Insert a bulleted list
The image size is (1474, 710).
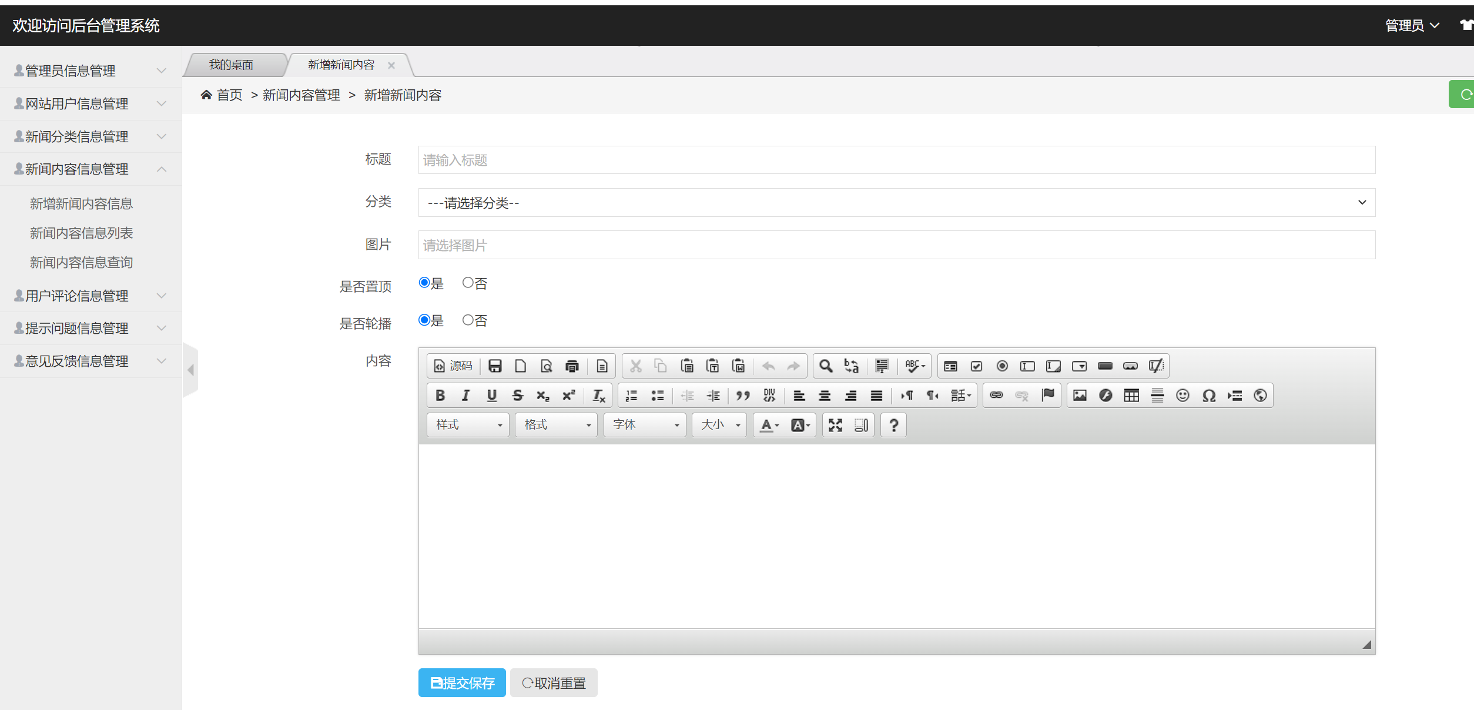tap(658, 396)
